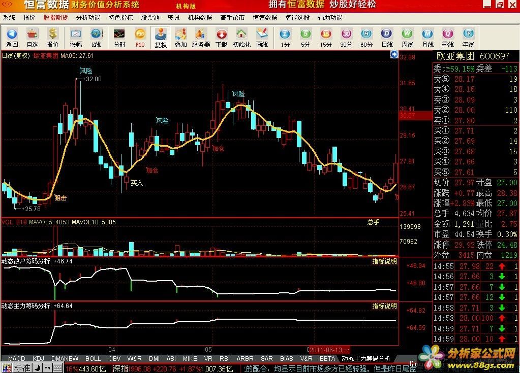Select the VR indicator tab
Image resolution: width=520 pixels, height=373 pixels.
click(208, 358)
